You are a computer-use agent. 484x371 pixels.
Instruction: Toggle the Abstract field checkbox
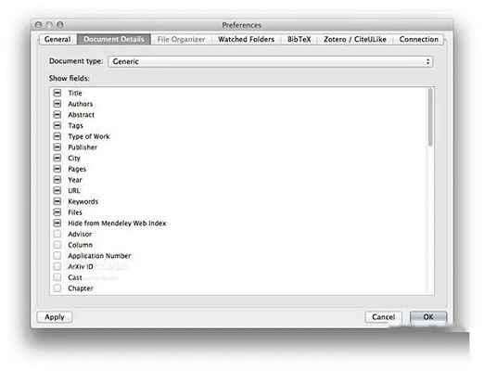57,114
